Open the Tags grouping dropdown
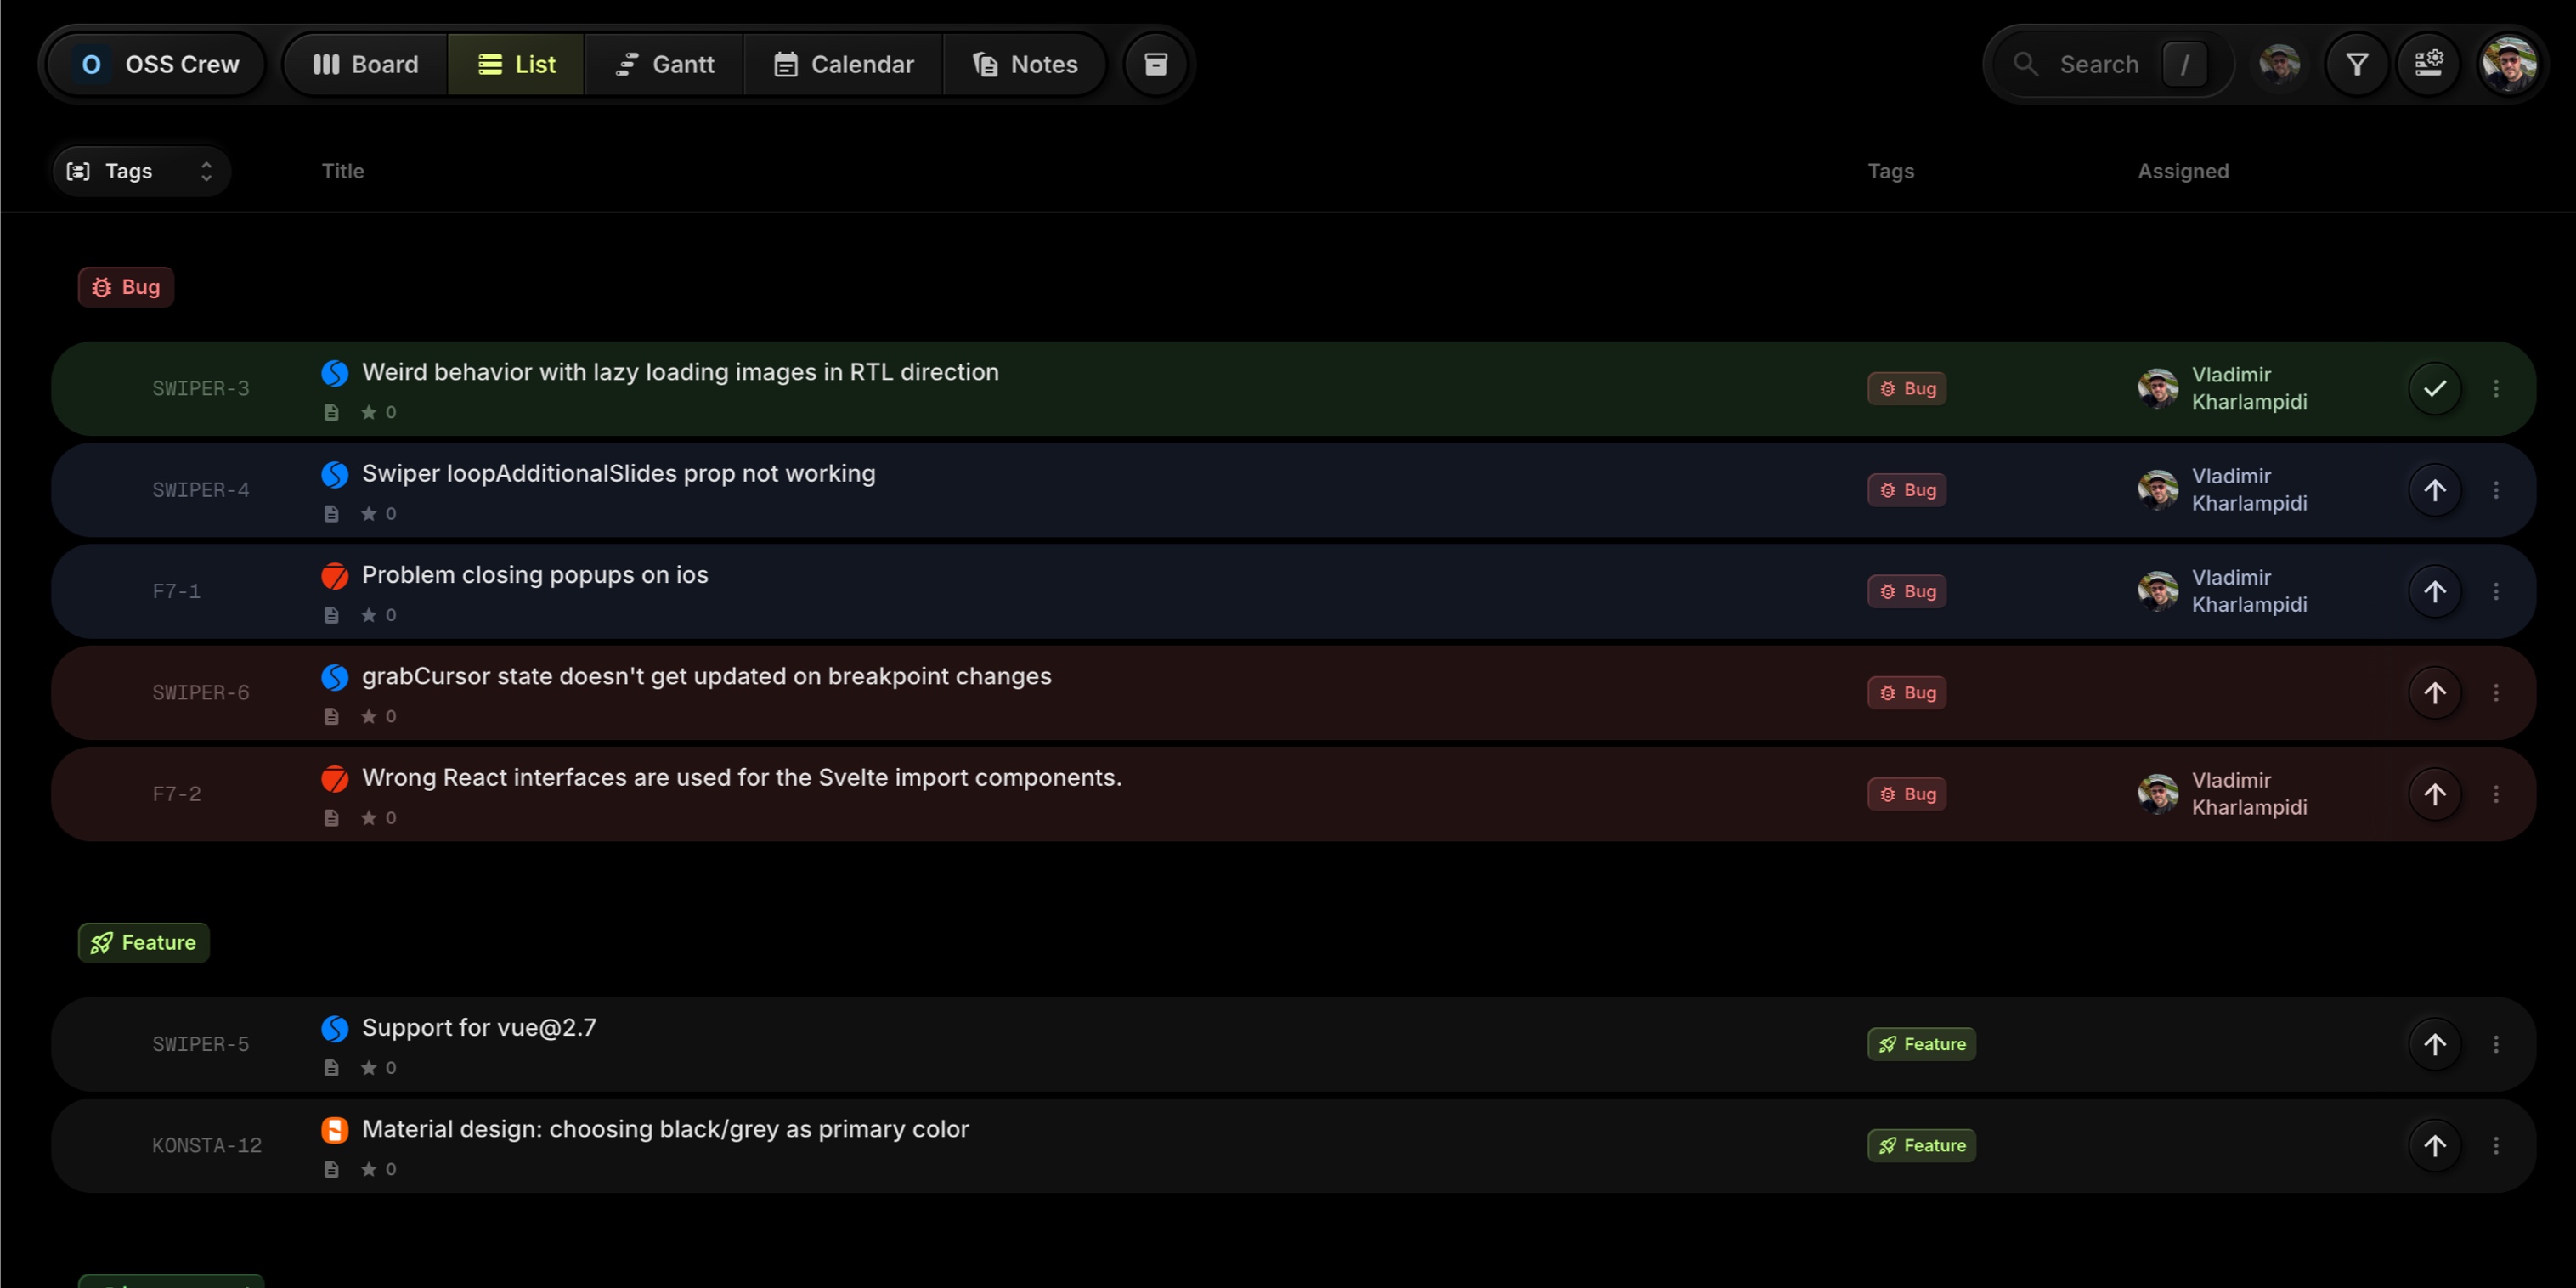 (x=140, y=170)
